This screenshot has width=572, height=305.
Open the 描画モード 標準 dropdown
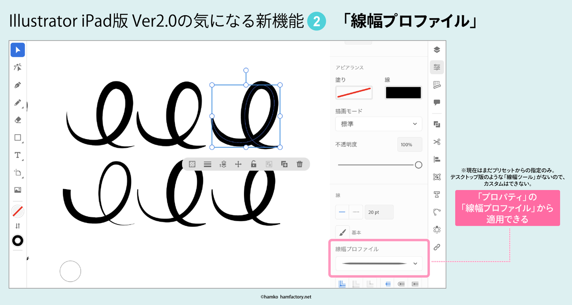coord(379,124)
